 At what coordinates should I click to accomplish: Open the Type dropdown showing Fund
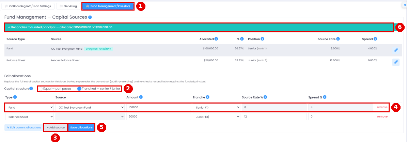click(x=29, y=107)
